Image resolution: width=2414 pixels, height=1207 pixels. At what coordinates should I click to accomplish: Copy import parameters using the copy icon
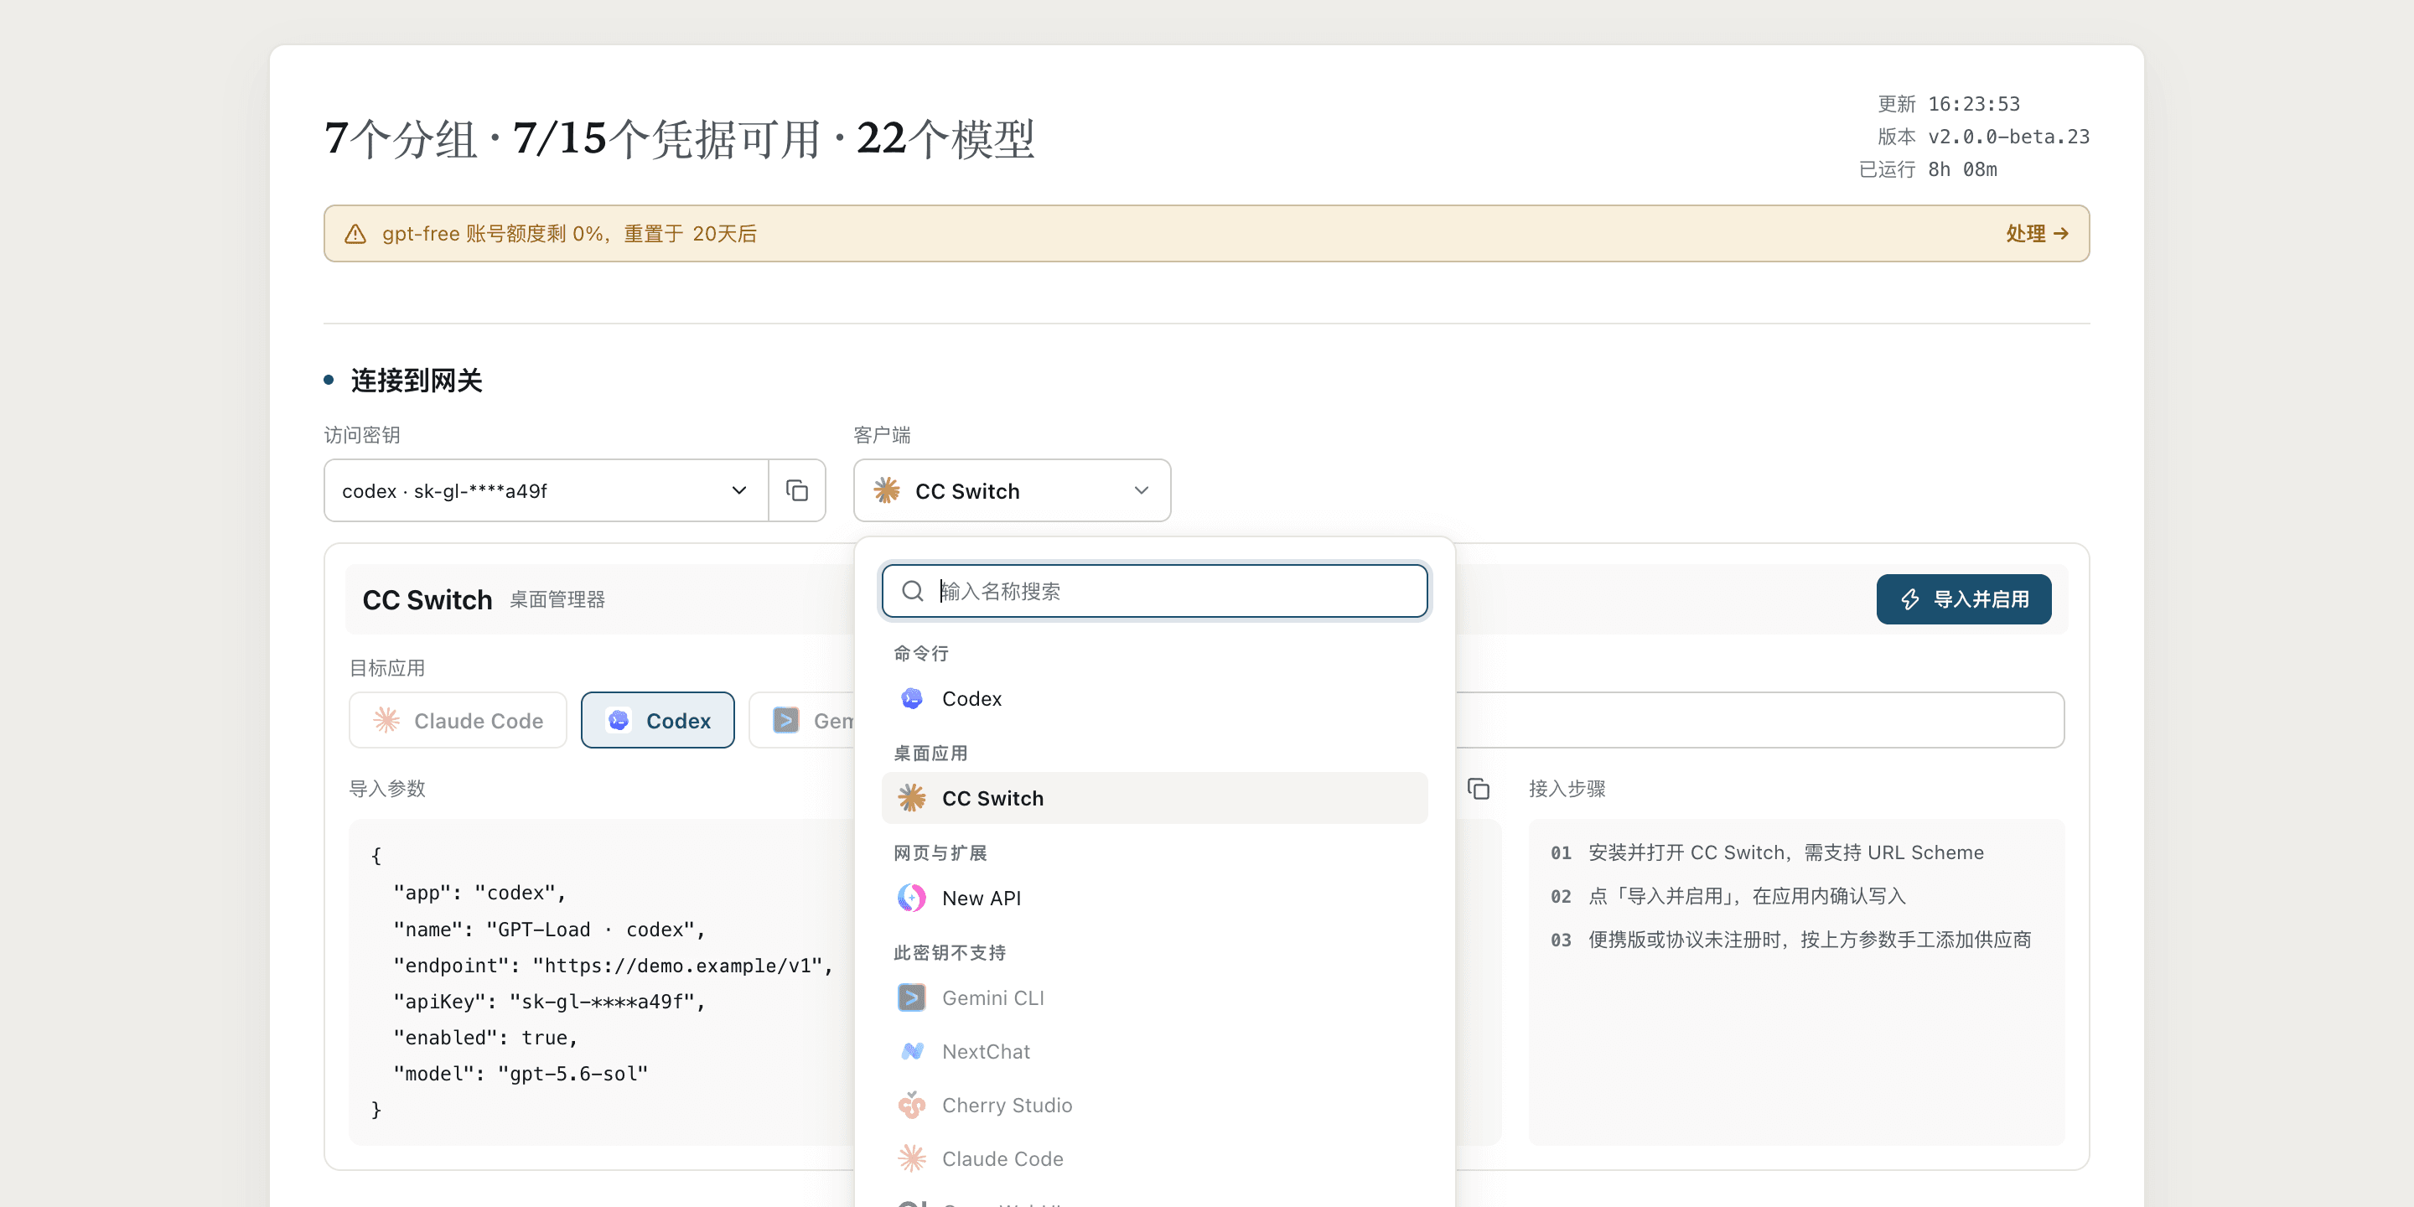coord(1478,788)
